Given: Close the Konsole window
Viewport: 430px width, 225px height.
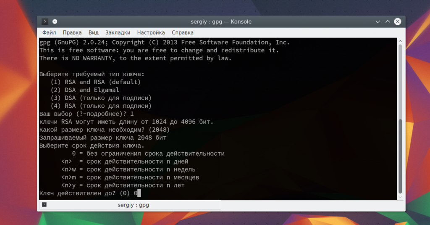Looking at the screenshot, I should tap(397, 21).
